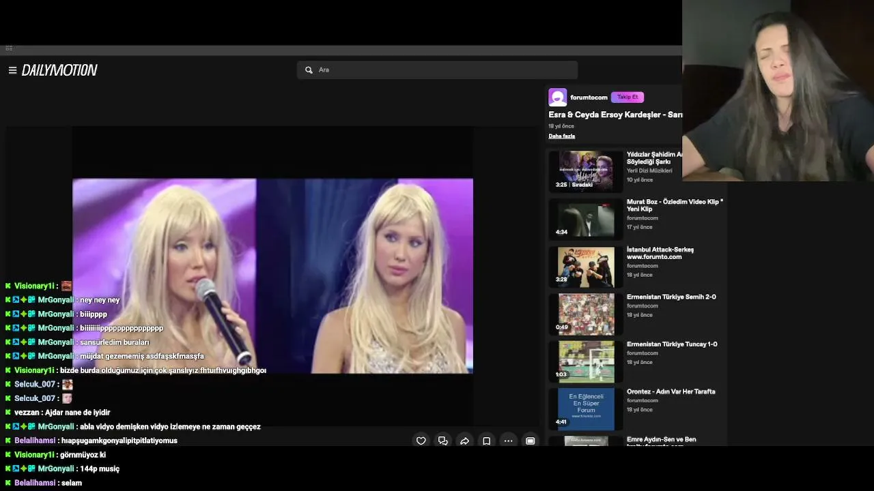Screen dimensions: 874x491
Task: Open the Ermenistan Türkiye Tuncay 1-0 thumbnail
Action: [586, 361]
